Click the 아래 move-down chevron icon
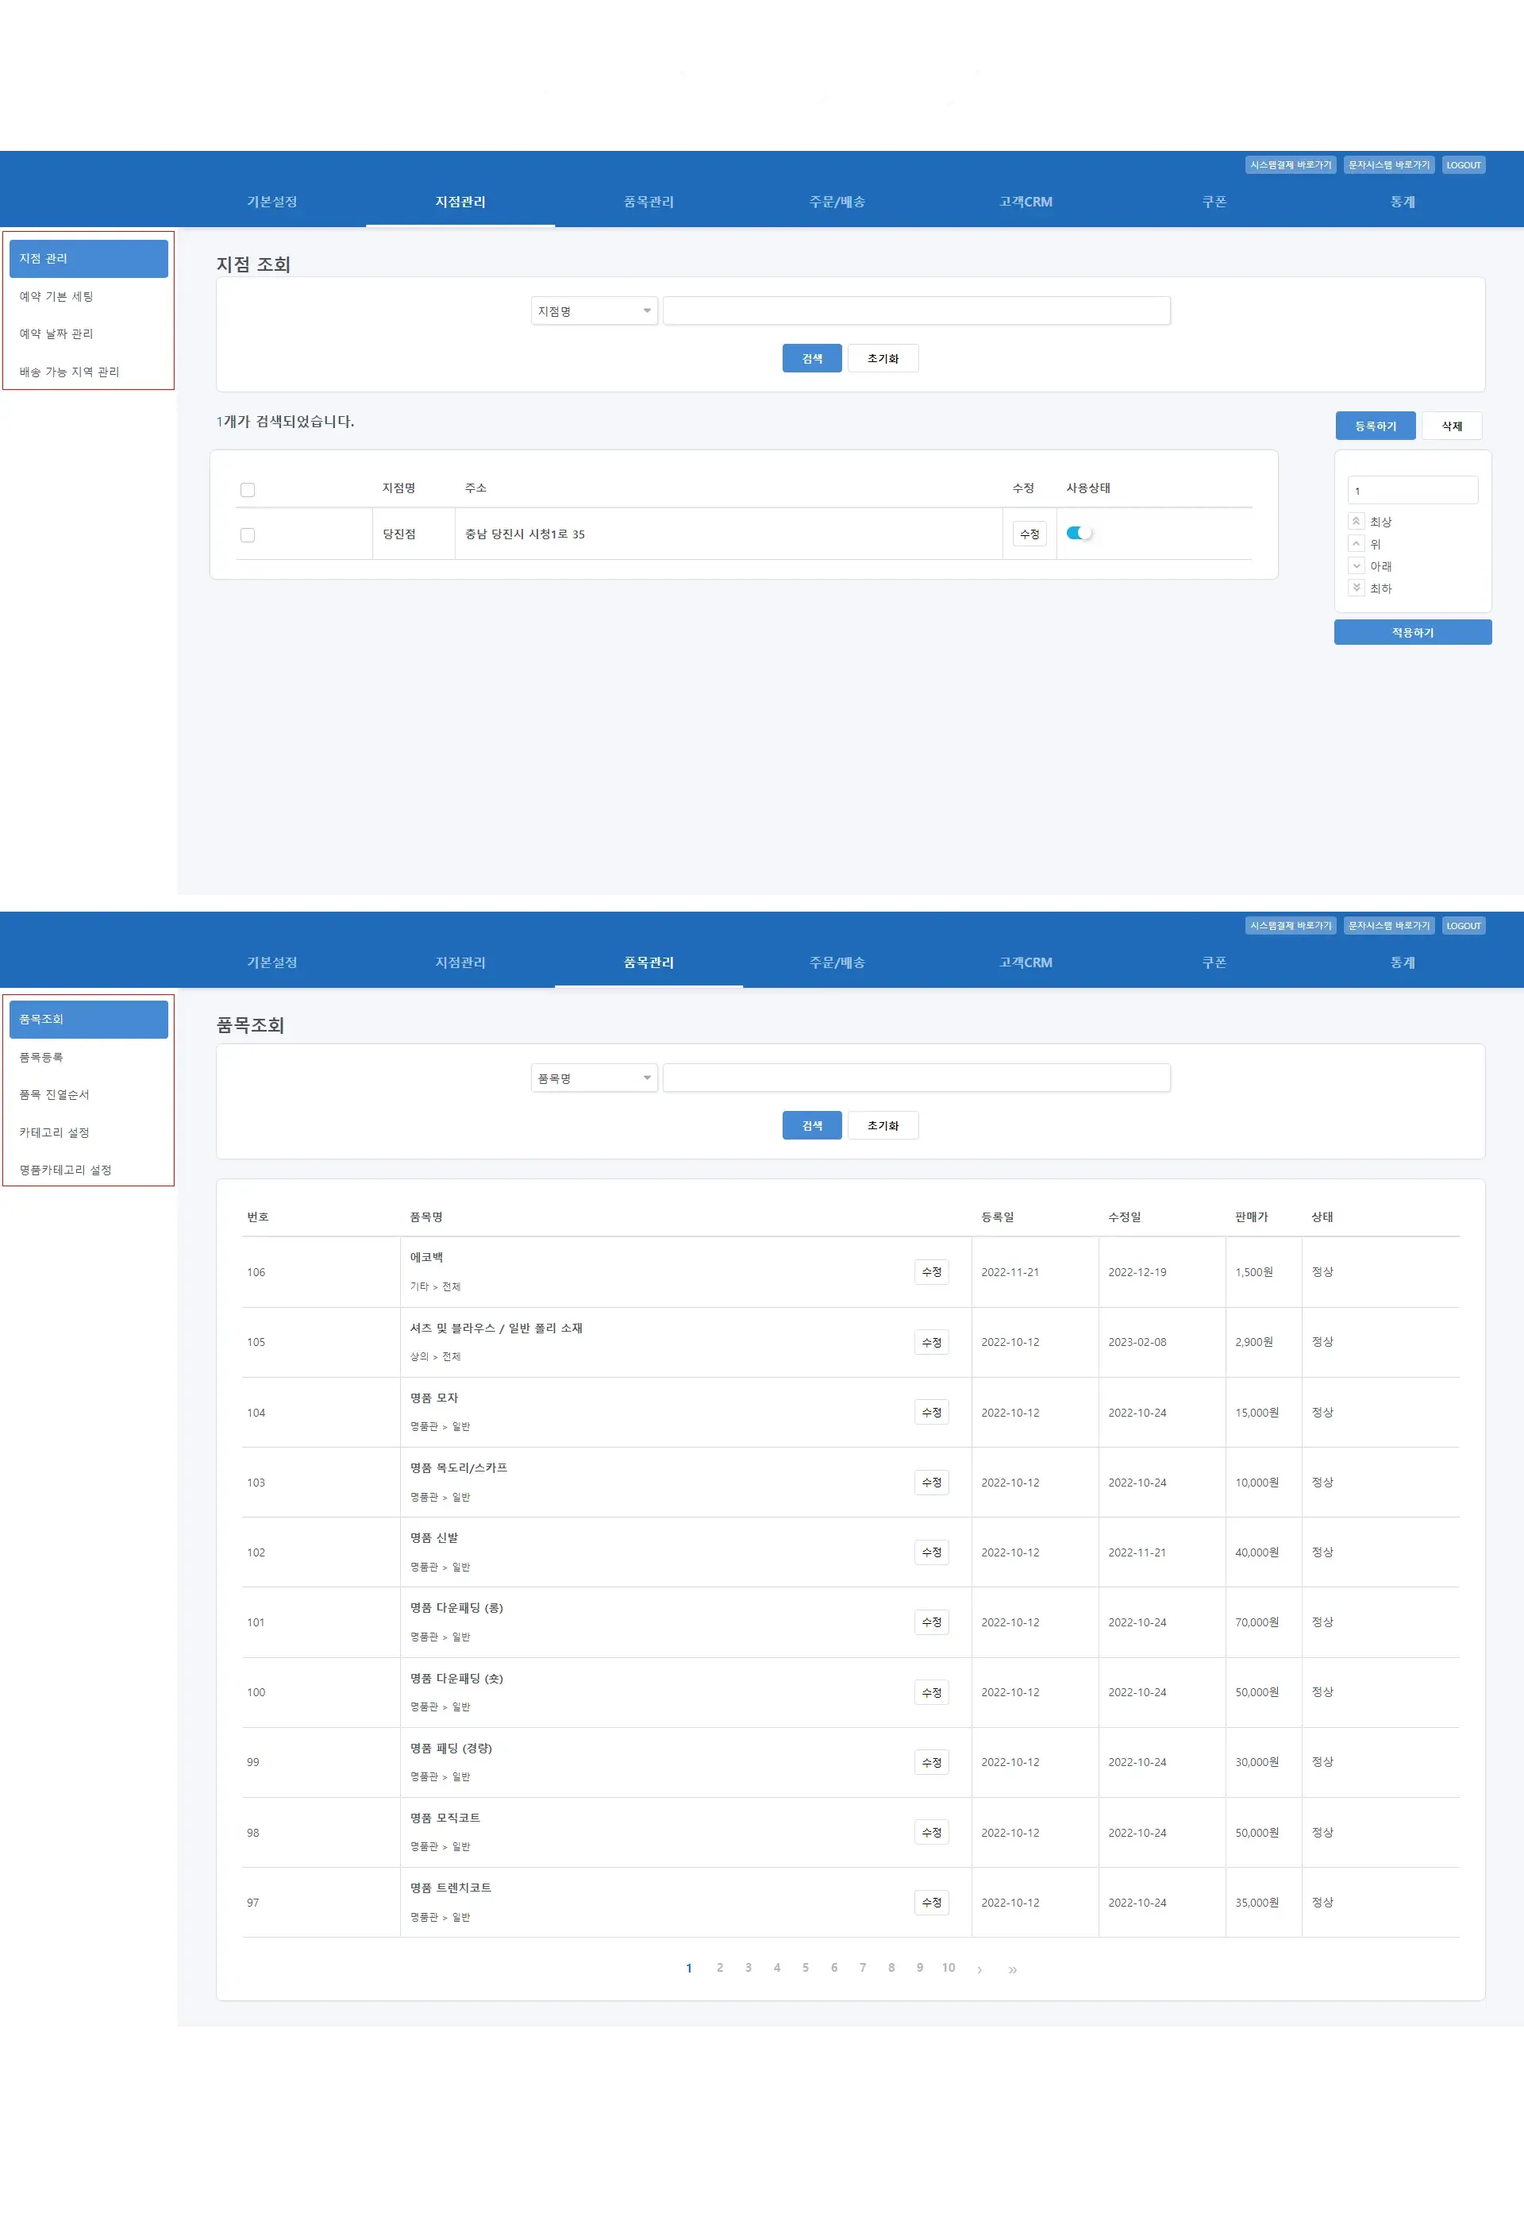Screen dimensions: 1524x2233 [1356, 566]
